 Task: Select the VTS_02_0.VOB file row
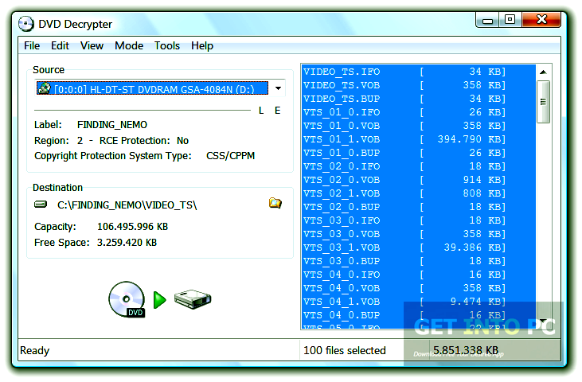[x=419, y=180]
